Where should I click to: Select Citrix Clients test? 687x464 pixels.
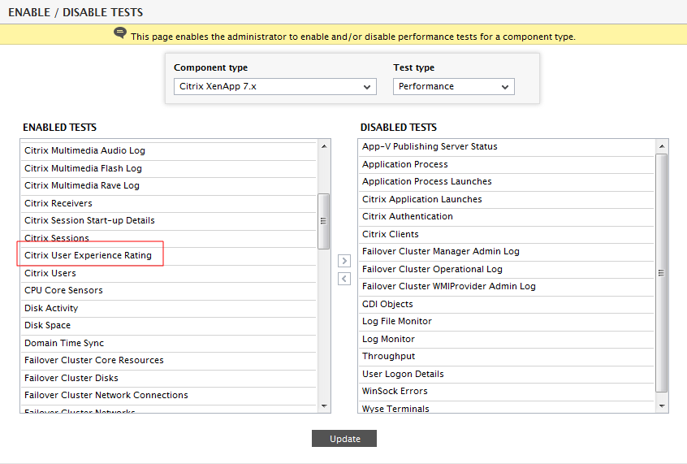pos(507,234)
